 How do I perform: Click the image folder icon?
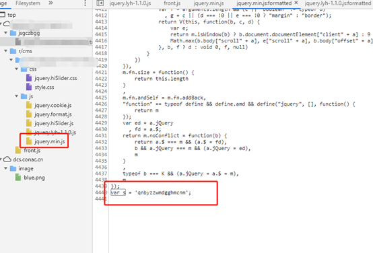click(x=13, y=169)
